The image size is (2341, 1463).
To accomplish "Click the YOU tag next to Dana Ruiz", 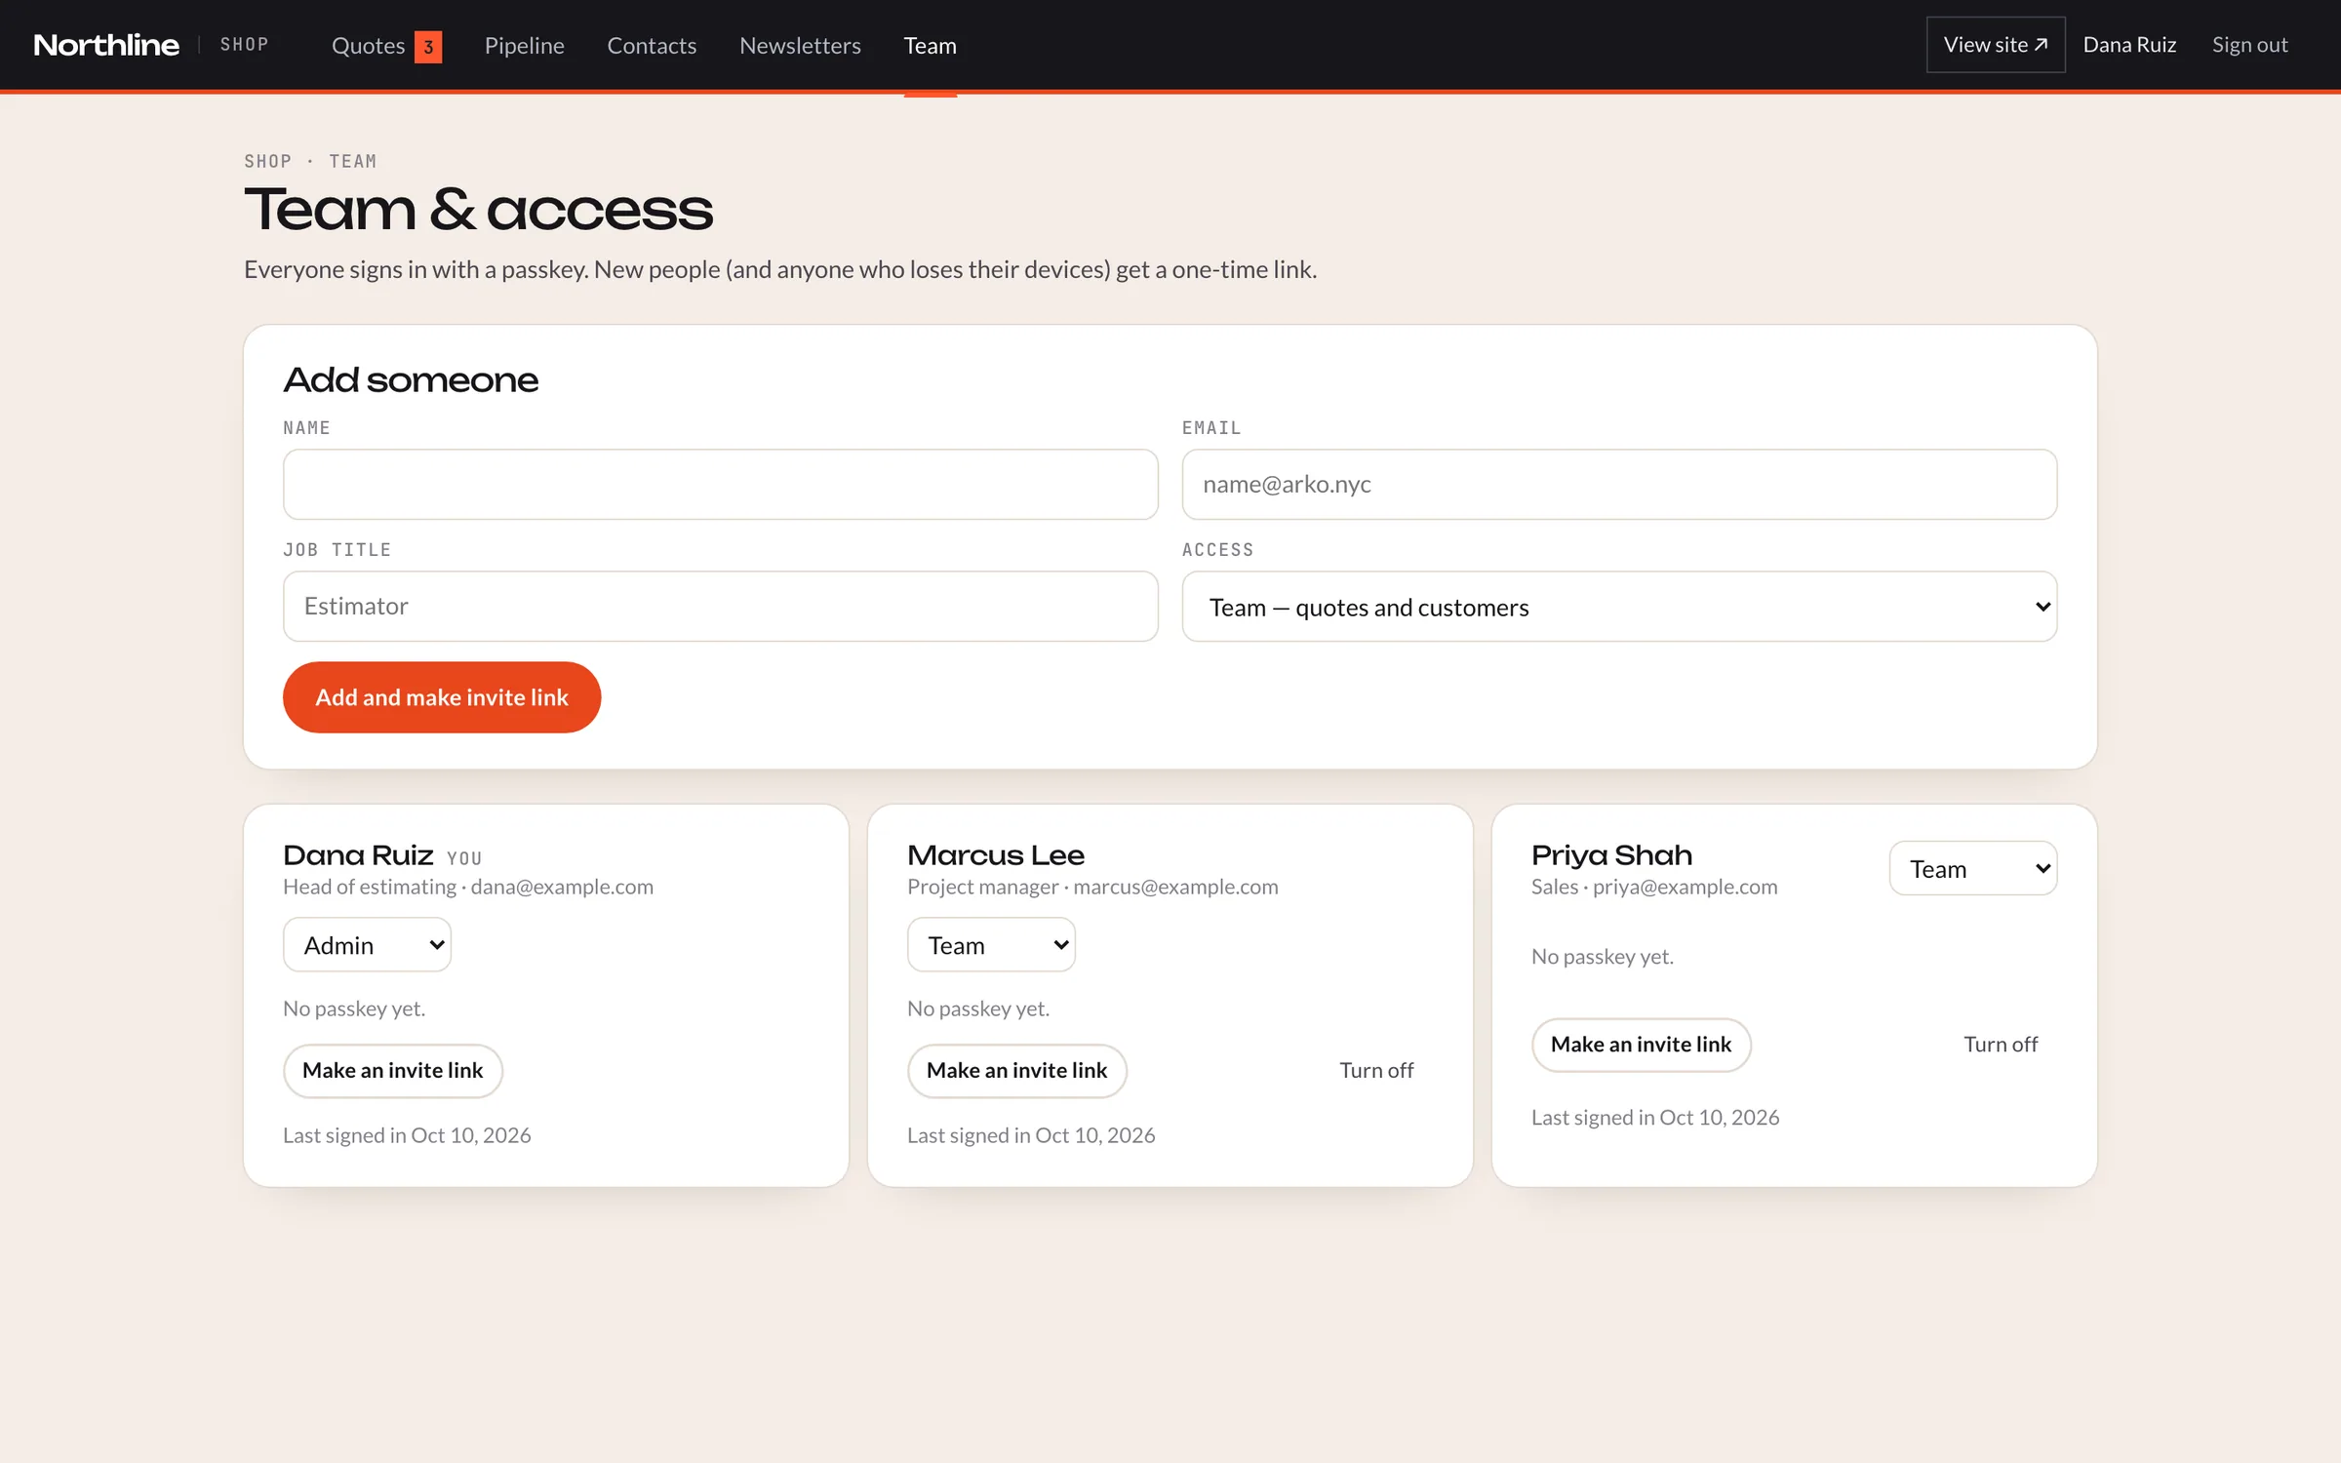I will pyautogui.click(x=464, y=858).
